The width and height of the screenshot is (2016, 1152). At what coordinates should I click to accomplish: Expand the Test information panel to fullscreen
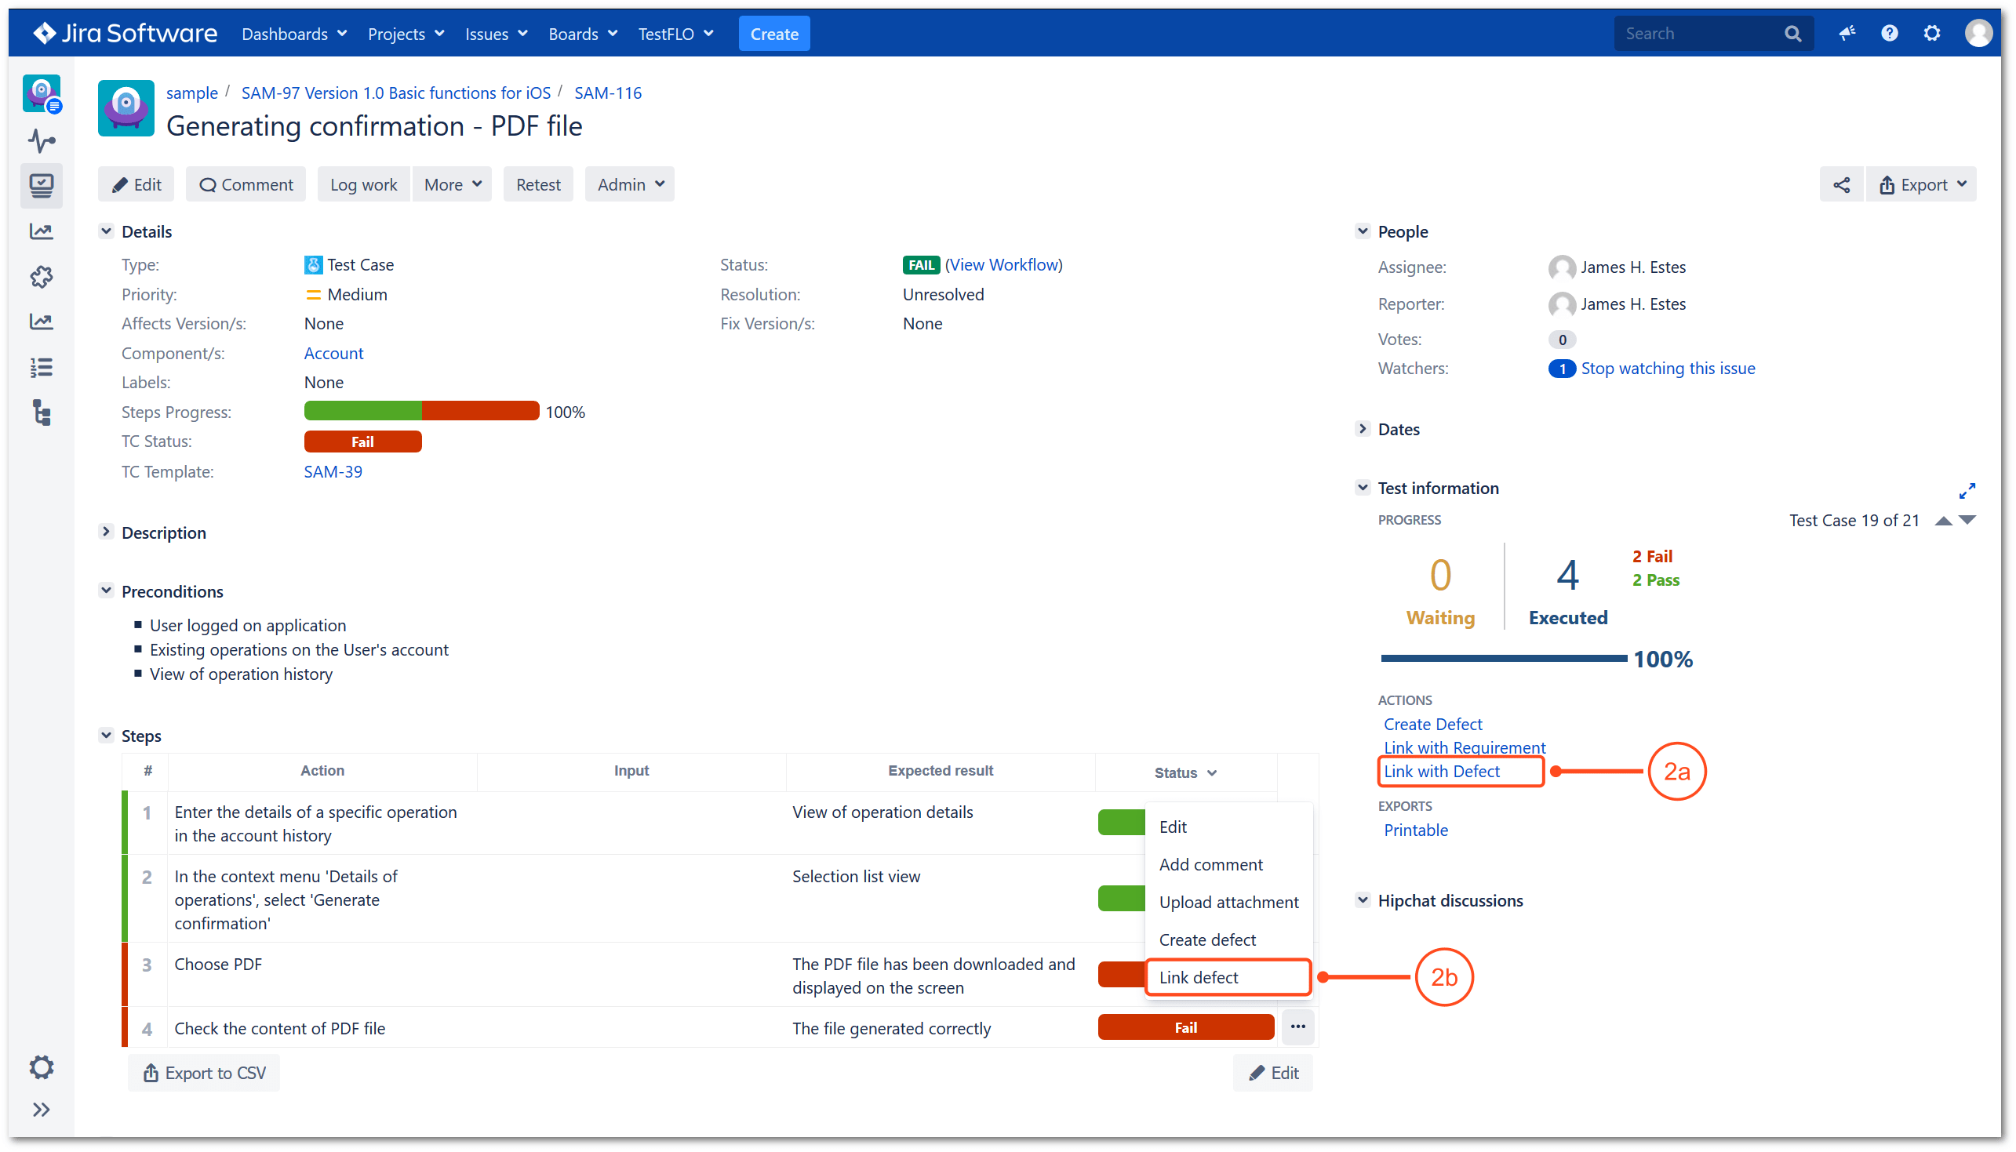pyautogui.click(x=1967, y=491)
